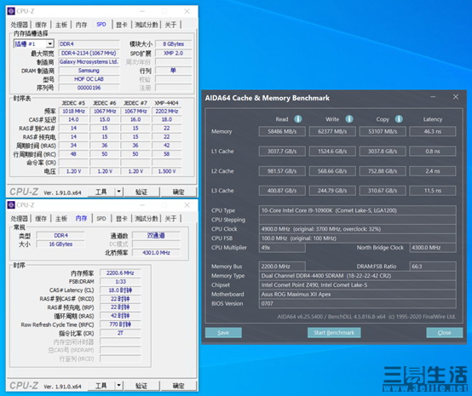Click DRAM:FSB Ratio field 66:3
Screen dimensions: 472x396
[433, 267]
